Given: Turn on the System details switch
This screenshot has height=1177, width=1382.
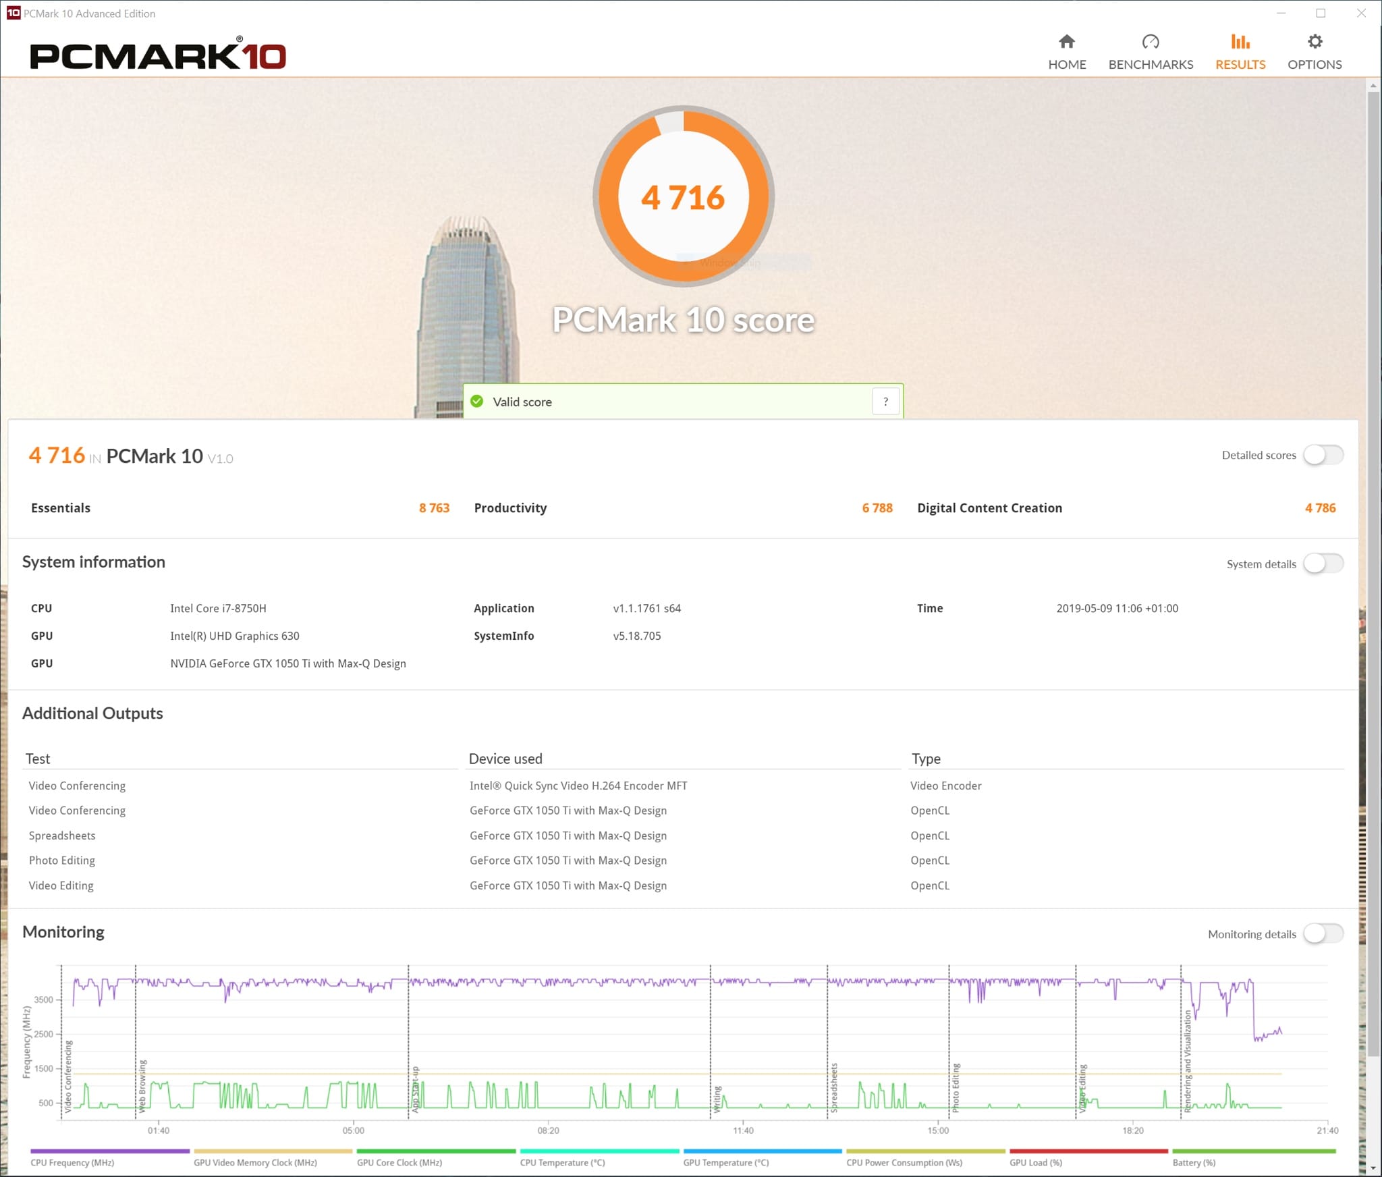Looking at the screenshot, I should pyautogui.click(x=1323, y=564).
